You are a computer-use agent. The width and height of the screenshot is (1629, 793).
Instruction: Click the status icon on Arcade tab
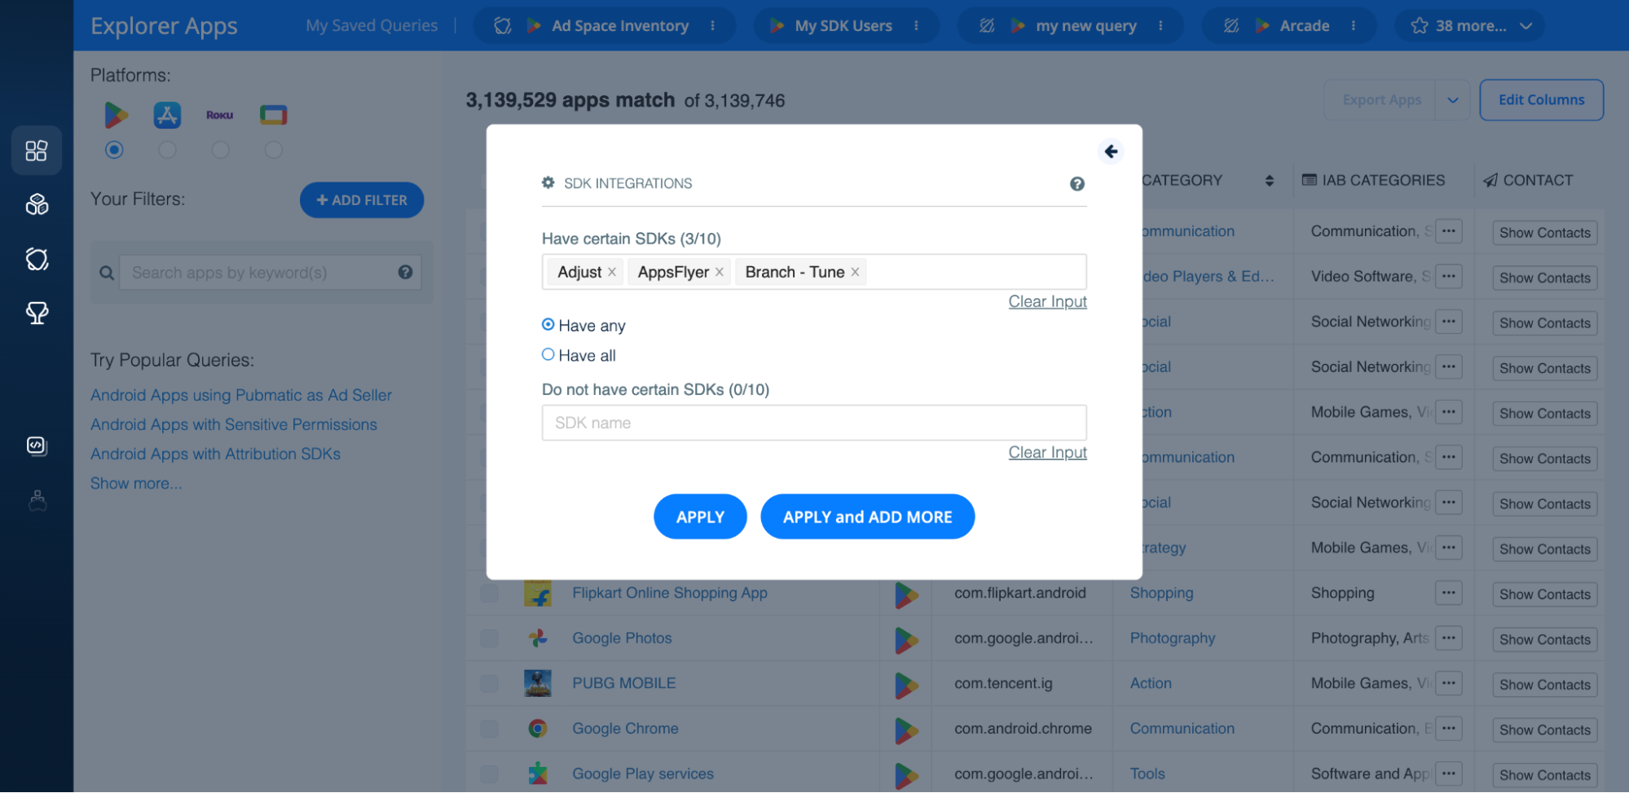coord(1231,26)
